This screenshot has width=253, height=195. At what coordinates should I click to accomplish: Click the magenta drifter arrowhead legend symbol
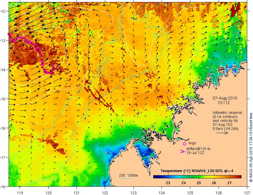[183, 151]
